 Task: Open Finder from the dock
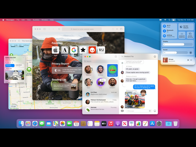21,124
